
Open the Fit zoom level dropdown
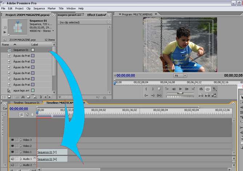(x=185, y=76)
